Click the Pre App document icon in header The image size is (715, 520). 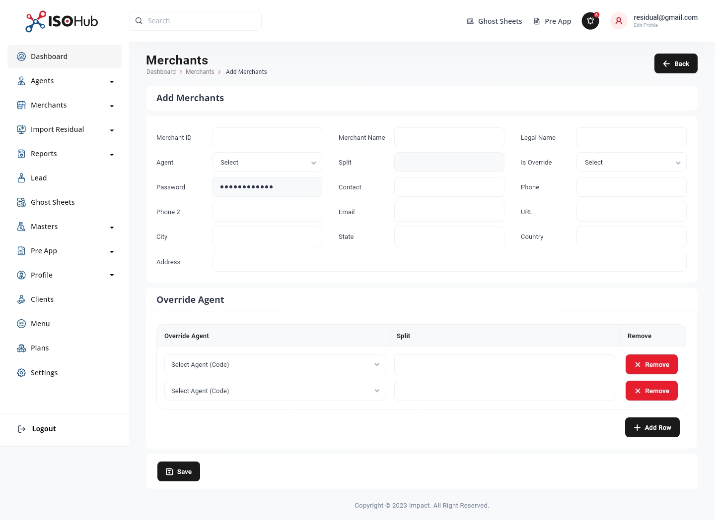[x=537, y=21]
